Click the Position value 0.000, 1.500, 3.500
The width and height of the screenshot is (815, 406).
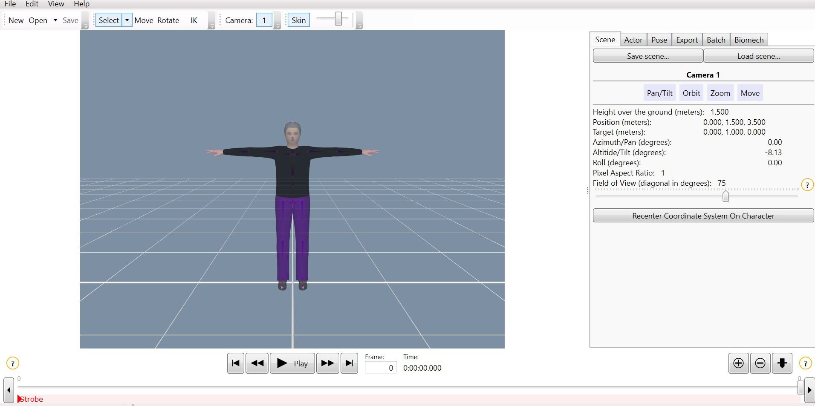[x=734, y=122]
